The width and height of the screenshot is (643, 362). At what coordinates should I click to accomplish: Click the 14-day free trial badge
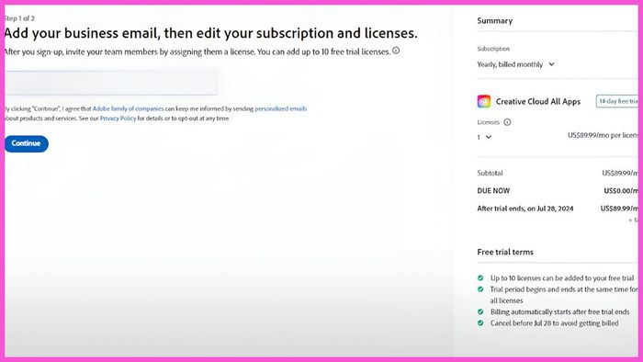pyautogui.click(x=617, y=101)
